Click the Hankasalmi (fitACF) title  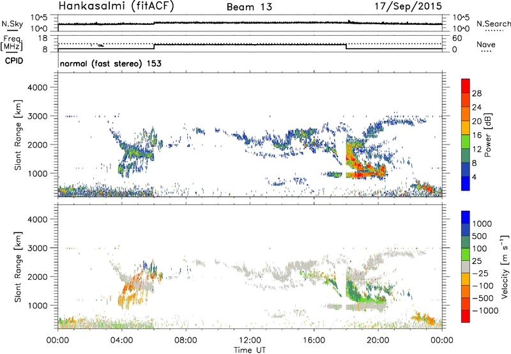point(116,6)
